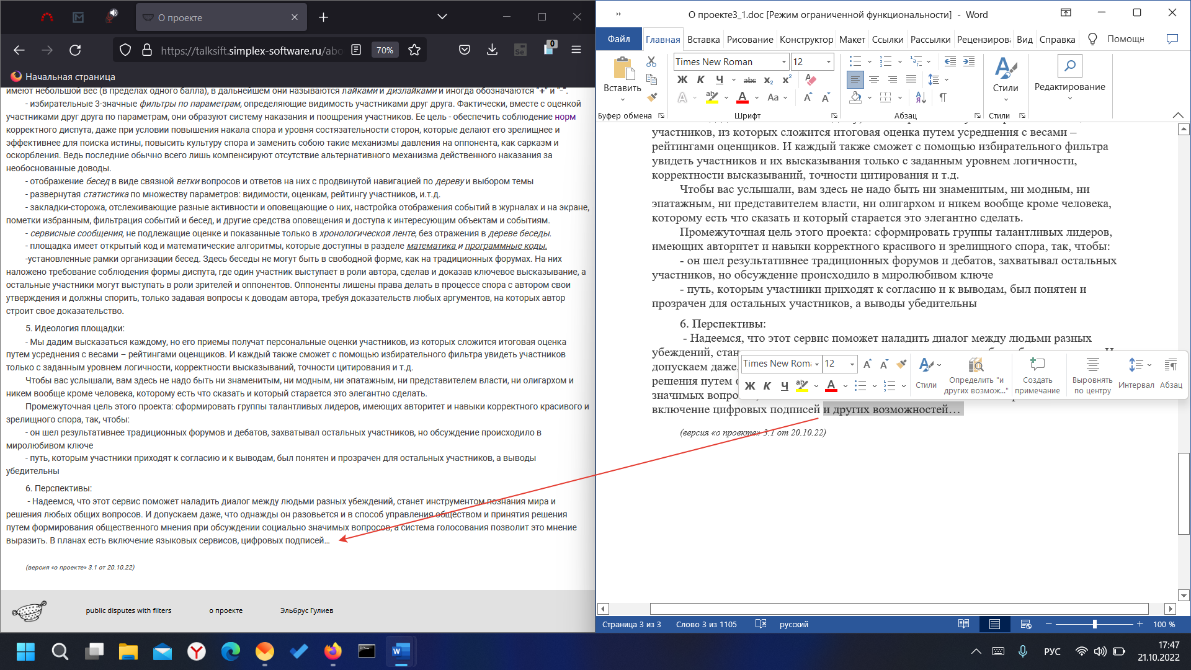Sort text with the A-Я sort icon
Viewport: 1191px width, 670px height.
tap(921, 97)
